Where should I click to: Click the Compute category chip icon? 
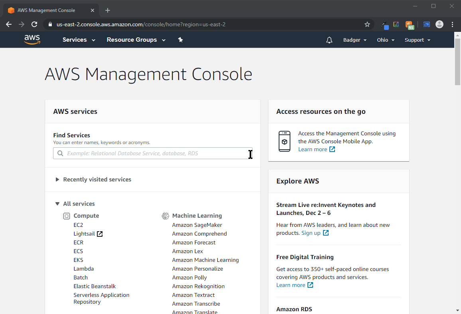coord(67,216)
